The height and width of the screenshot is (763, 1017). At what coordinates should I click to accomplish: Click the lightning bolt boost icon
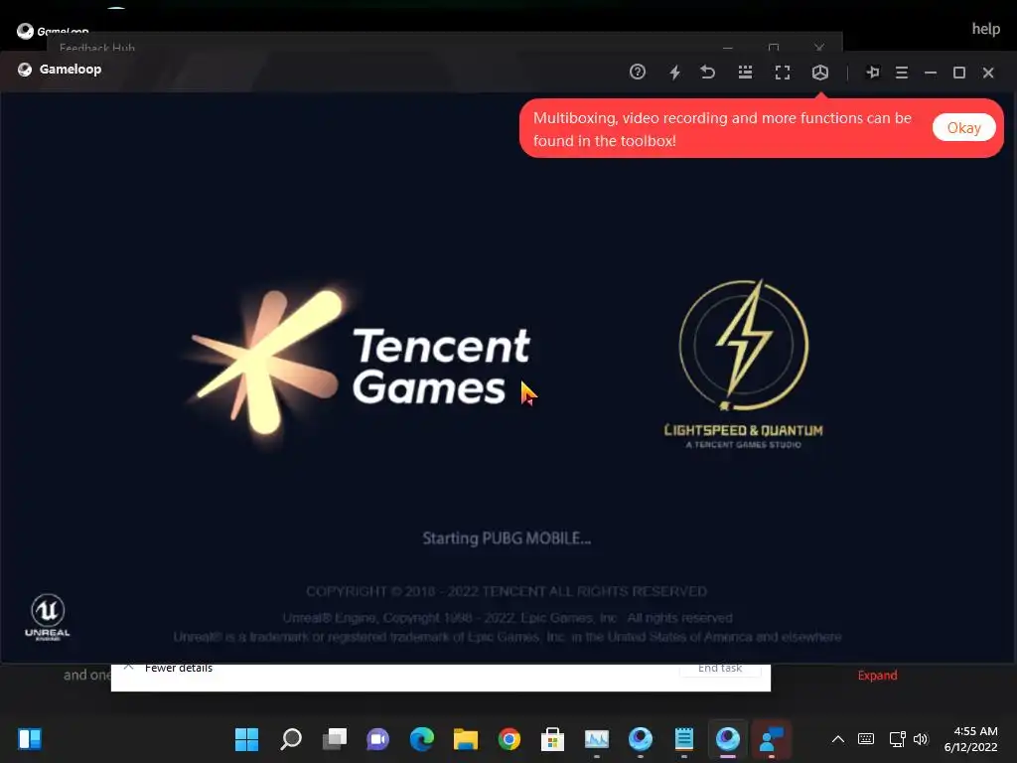(x=674, y=72)
